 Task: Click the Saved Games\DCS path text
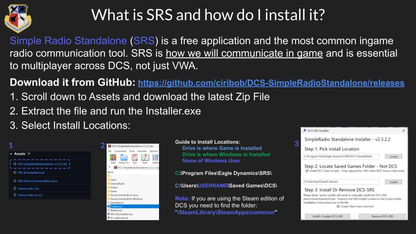coord(226,186)
